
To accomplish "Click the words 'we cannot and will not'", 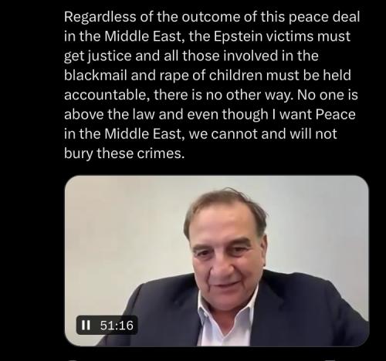I will tap(262, 134).
